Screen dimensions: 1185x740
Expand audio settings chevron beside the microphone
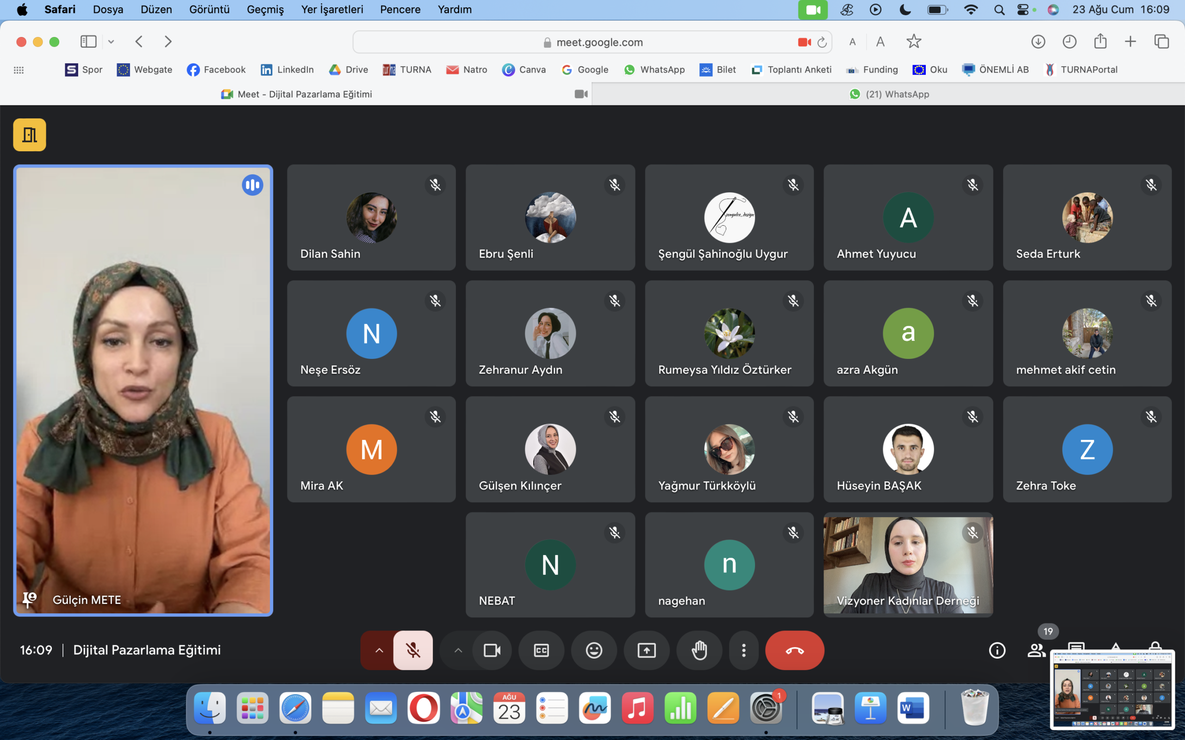click(379, 650)
